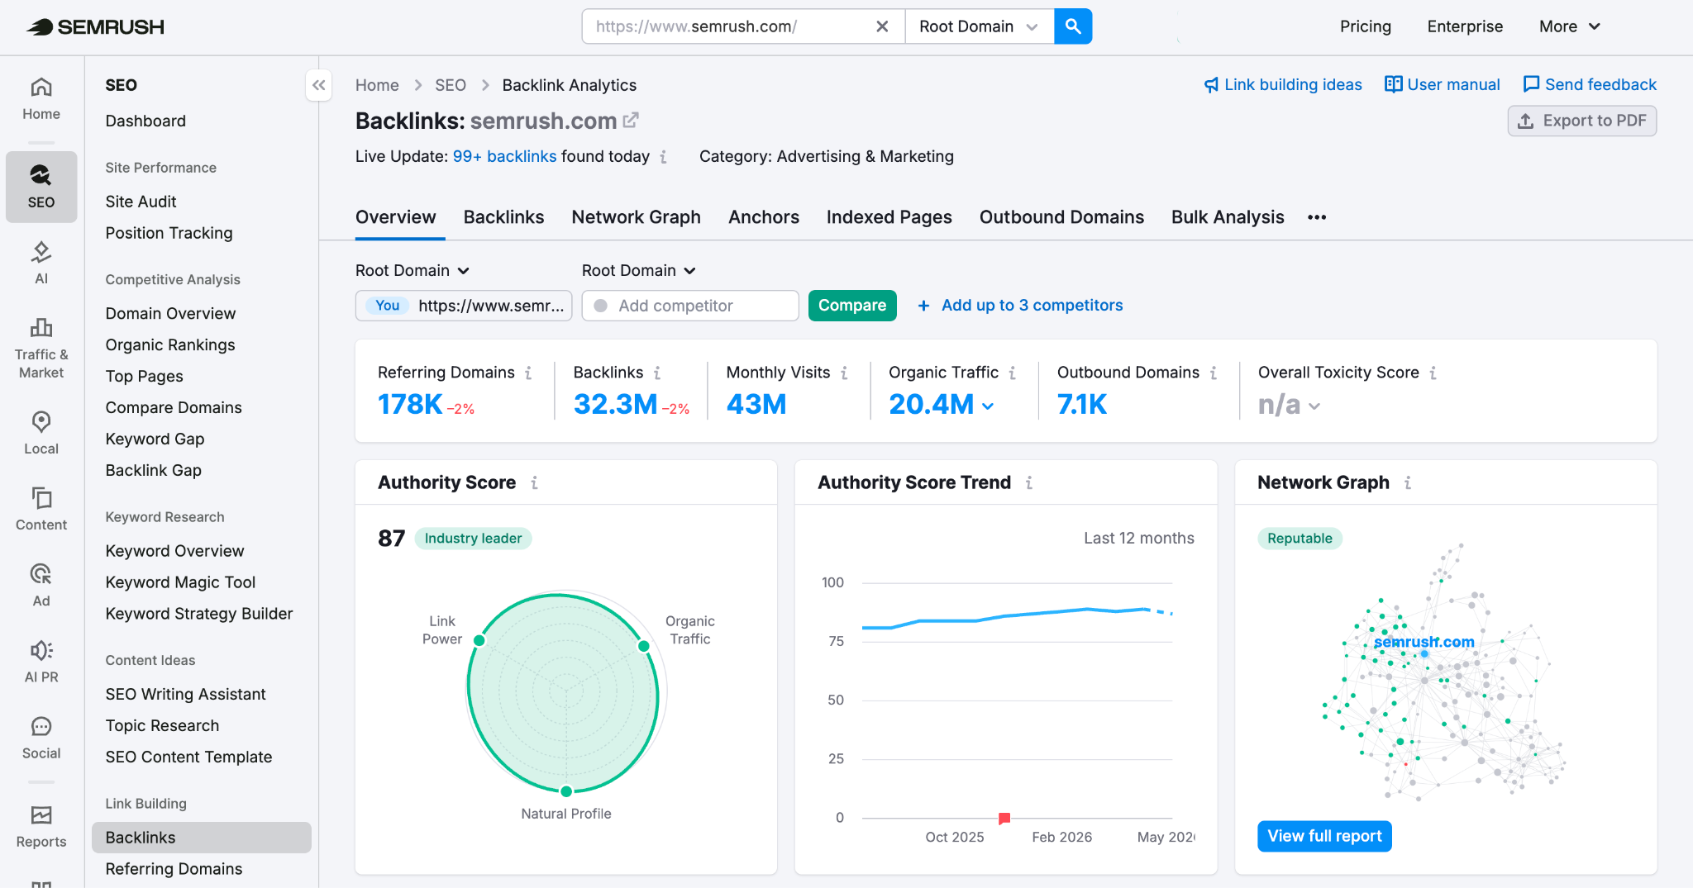The width and height of the screenshot is (1693, 888).
Task: Collapse the SEO side menu
Action: 319,85
